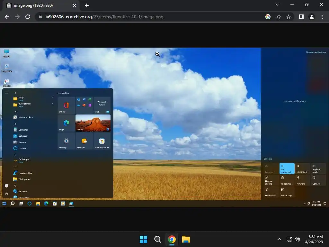Reload the image.png page in Chrome
The width and height of the screenshot is (329, 247).
28,17
